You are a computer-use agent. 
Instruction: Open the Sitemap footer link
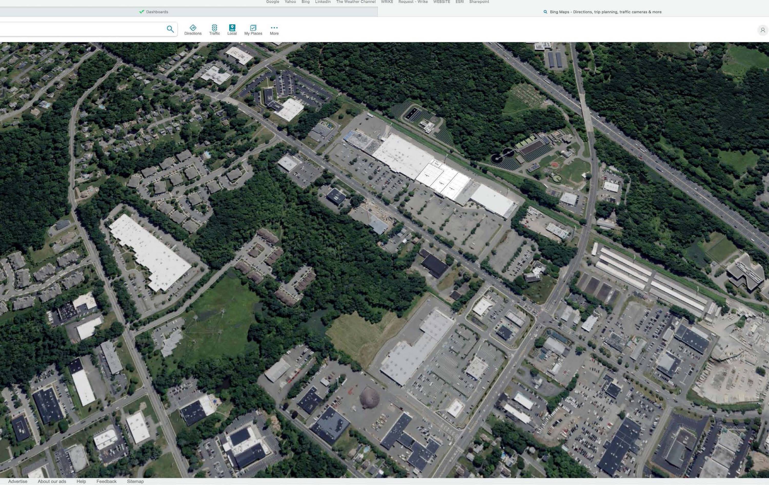(135, 481)
